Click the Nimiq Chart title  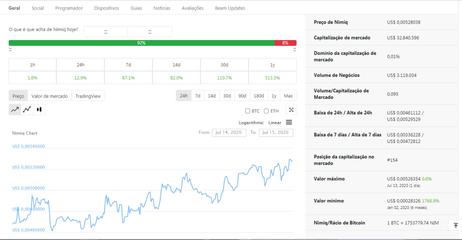coord(25,133)
